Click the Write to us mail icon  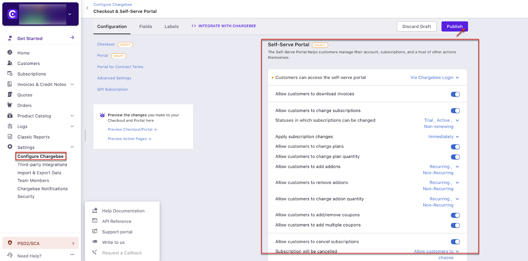(95, 242)
